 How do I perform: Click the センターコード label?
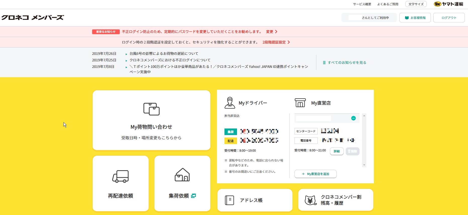[306, 131]
